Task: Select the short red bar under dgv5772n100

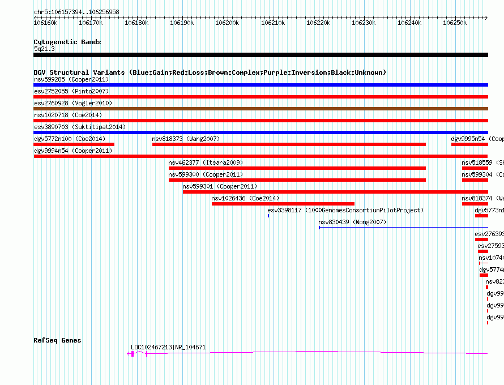Action: tap(74, 144)
